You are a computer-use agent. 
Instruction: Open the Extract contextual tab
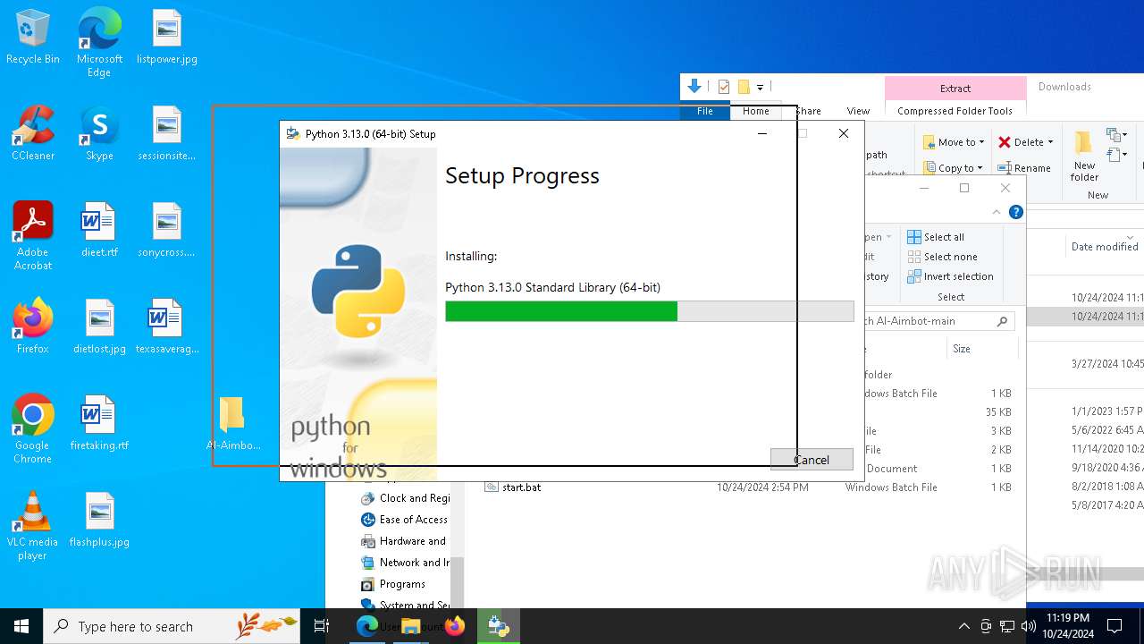pos(955,89)
